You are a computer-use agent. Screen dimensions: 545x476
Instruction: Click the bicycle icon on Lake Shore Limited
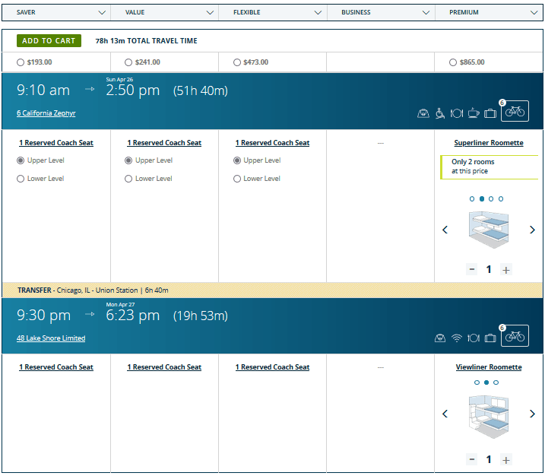point(515,336)
